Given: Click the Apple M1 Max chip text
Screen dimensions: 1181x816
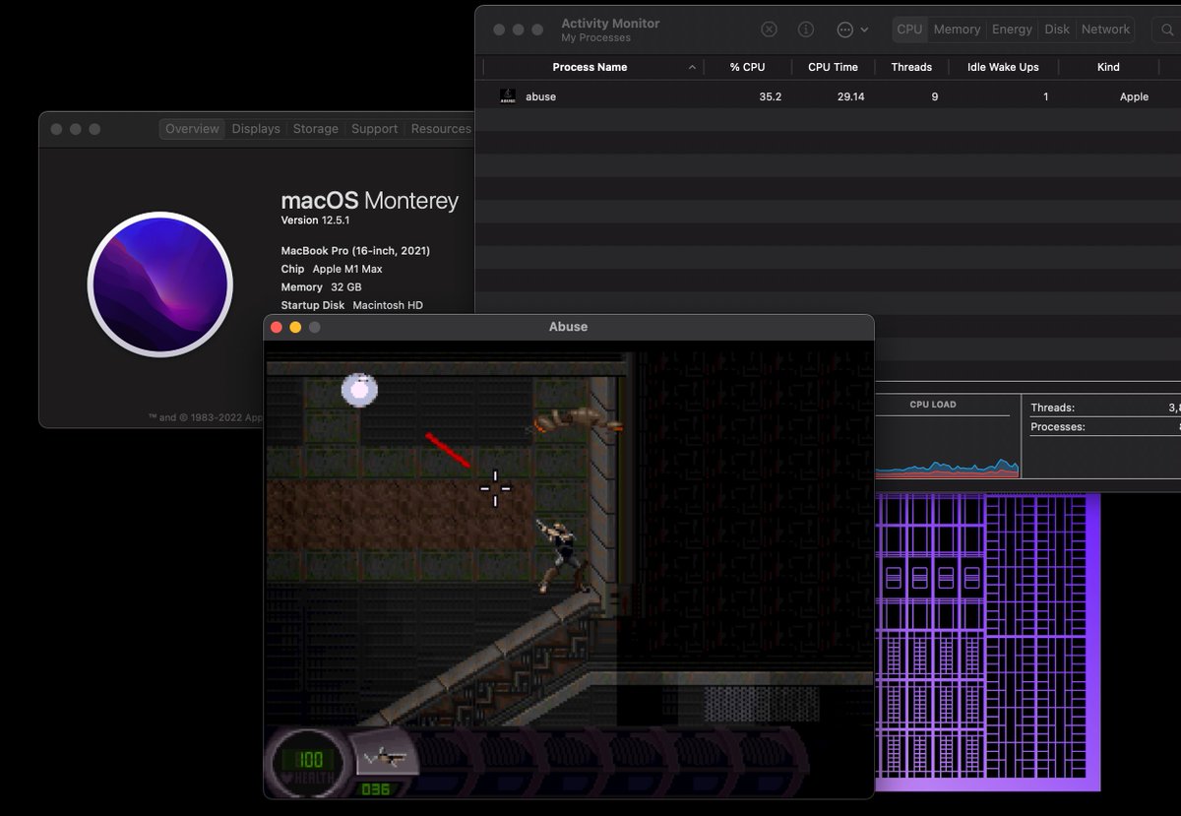Looking at the screenshot, I should click(347, 269).
